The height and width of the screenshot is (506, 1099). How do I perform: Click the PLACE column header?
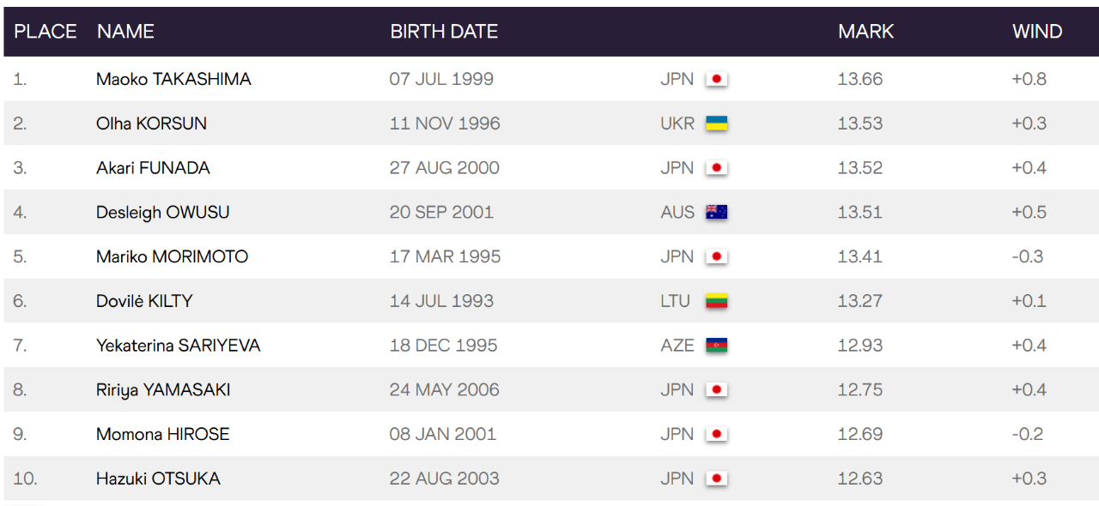pyautogui.click(x=46, y=32)
